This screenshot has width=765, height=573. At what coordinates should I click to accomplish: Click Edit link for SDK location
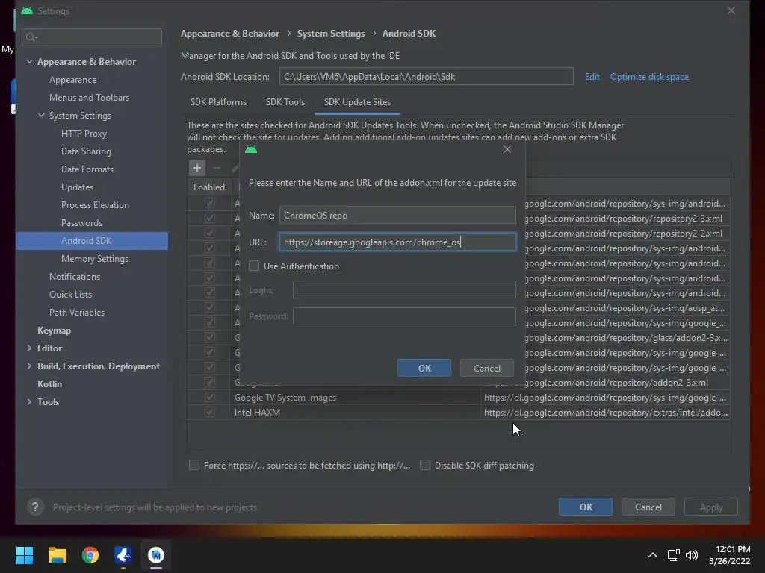click(x=592, y=77)
